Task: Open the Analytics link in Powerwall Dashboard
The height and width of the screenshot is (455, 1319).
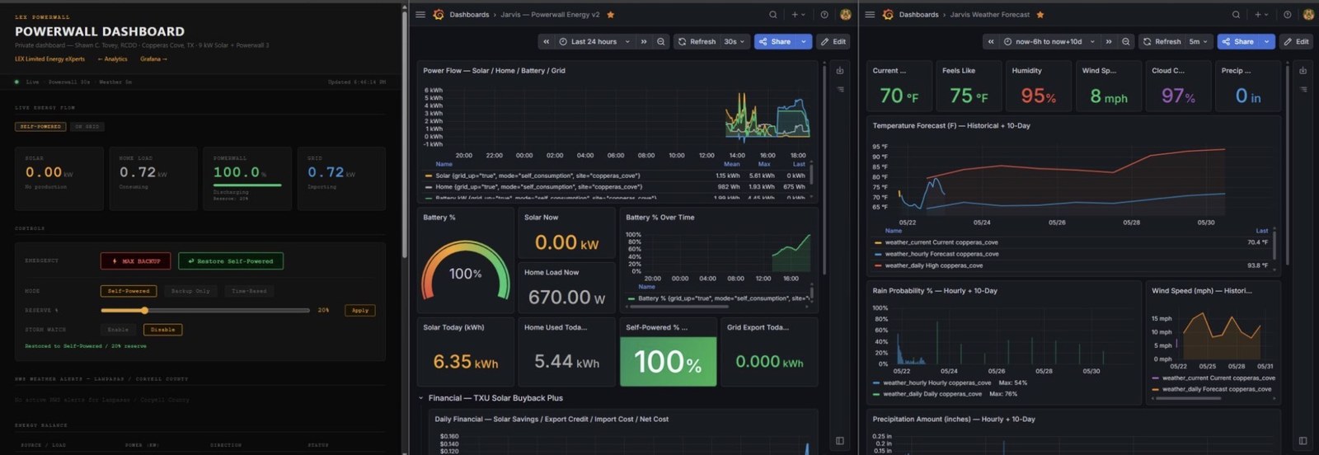Action: (112, 59)
